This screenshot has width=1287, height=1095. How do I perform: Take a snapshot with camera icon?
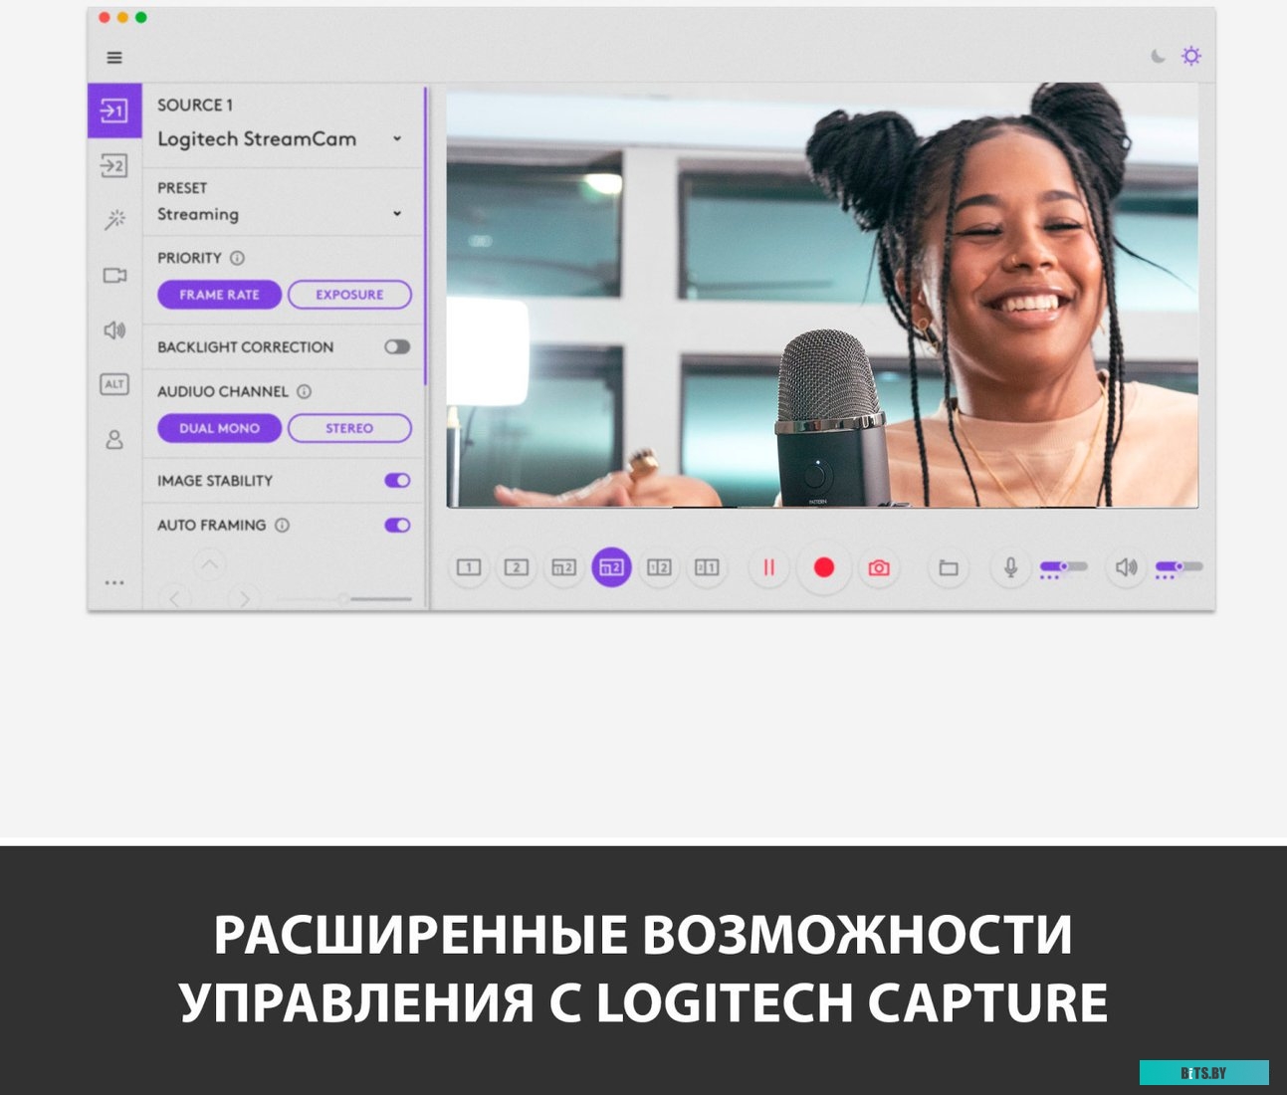pyautogui.click(x=878, y=567)
